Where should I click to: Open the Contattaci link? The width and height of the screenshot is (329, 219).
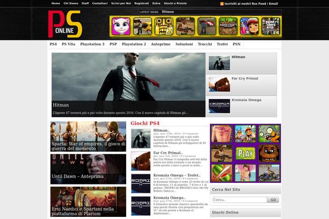pos(100,3)
